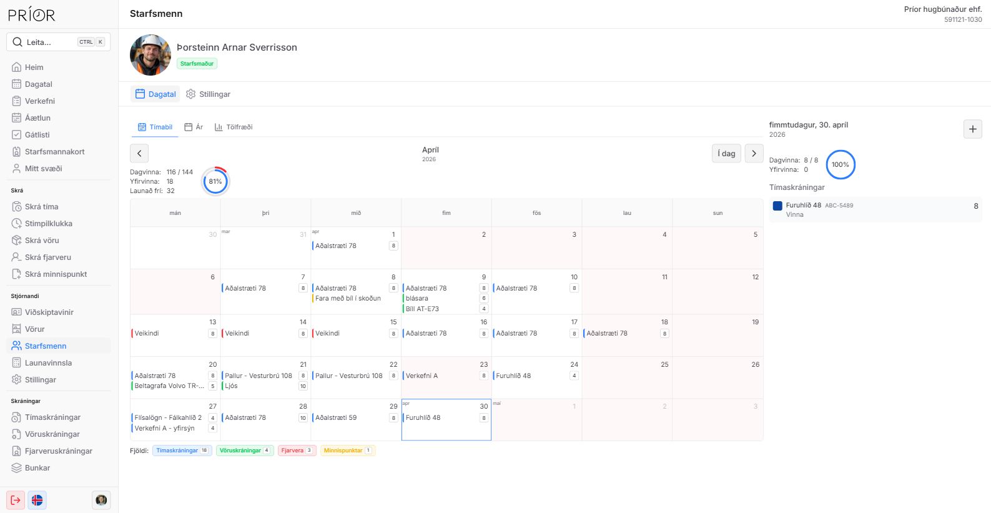The image size is (991, 513).
Task: Open Fjarveruskráningar link in sidebar
Action: tap(59, 451)
